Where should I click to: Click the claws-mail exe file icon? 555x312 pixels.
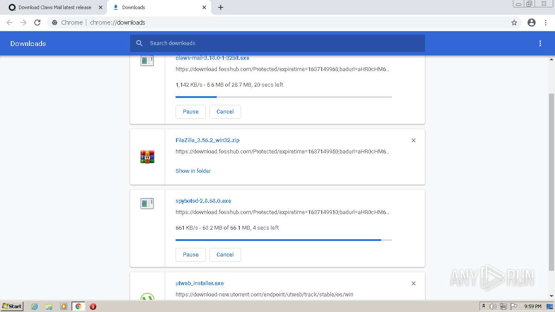147,61
